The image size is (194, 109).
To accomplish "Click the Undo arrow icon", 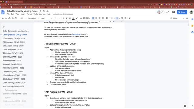I will pyautogui.click(x=3, y=18).
